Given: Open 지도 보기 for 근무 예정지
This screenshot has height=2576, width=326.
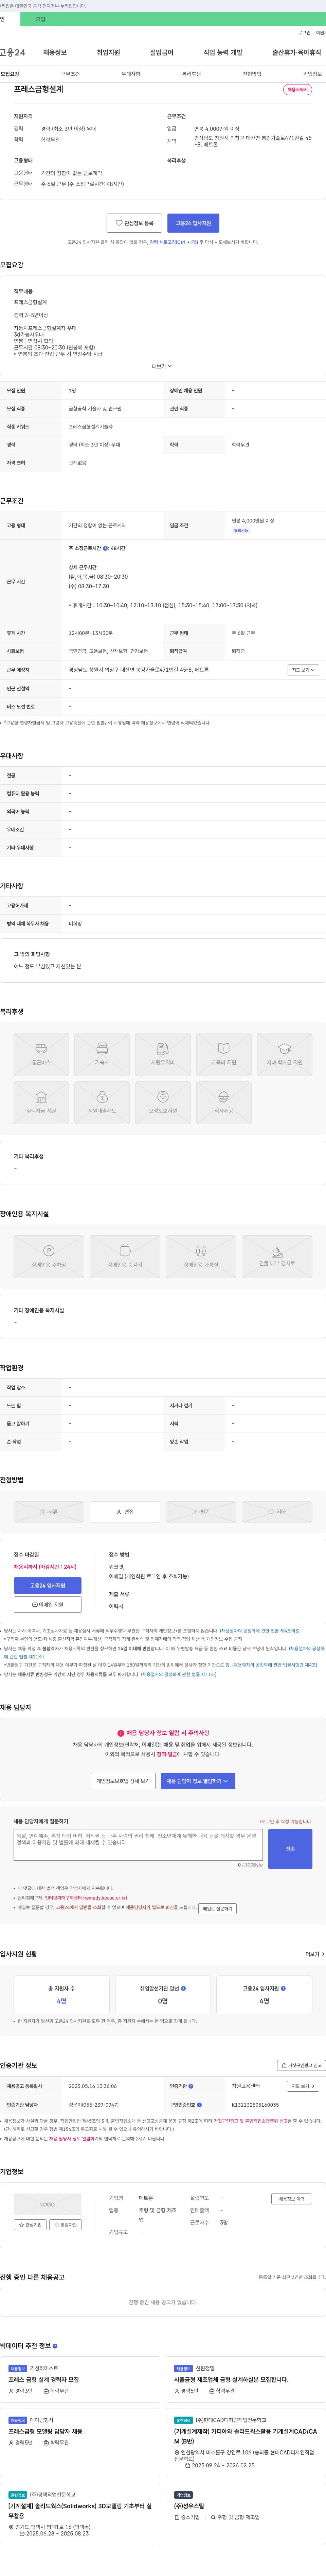Looking at the screenshot, I should [x=302, y=670].
